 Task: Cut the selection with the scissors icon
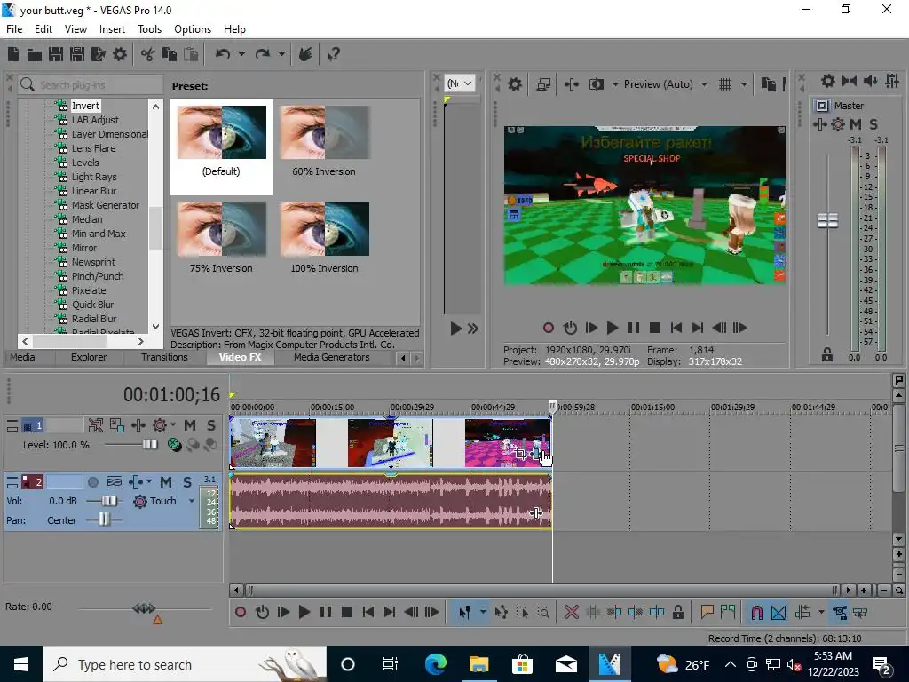147,54
